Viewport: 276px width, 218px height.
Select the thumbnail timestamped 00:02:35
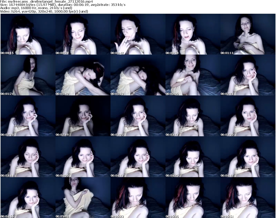tap(28, 116)
